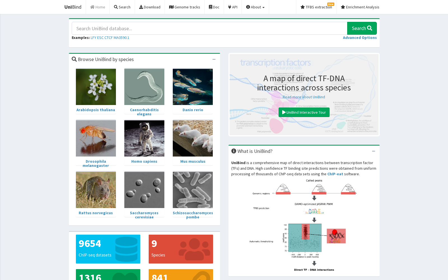Open Danio rerio species link
The height and width of the screenshot is (280, 448).
click(193, 110)
